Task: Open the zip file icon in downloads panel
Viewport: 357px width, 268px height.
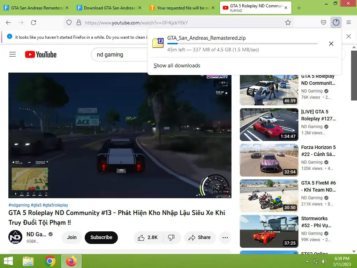Action: [x=158, y=43]
